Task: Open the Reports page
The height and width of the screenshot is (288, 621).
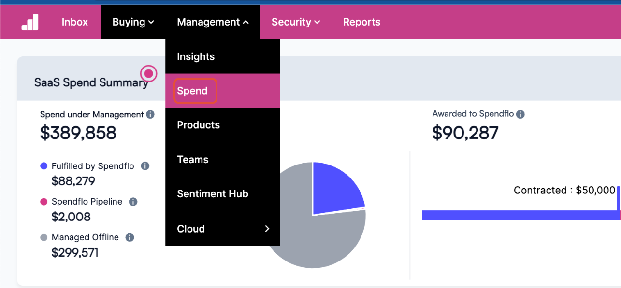Action: click(x=361, y=22)
